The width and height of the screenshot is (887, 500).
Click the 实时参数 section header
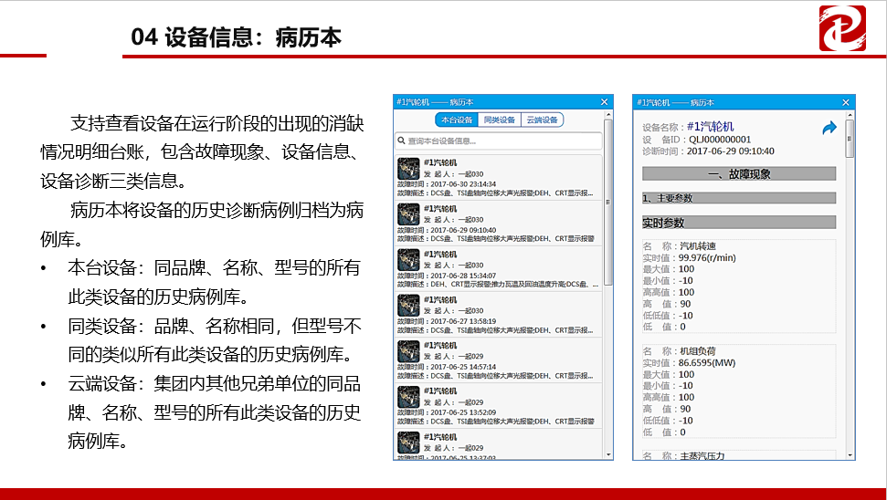point(739,222)
